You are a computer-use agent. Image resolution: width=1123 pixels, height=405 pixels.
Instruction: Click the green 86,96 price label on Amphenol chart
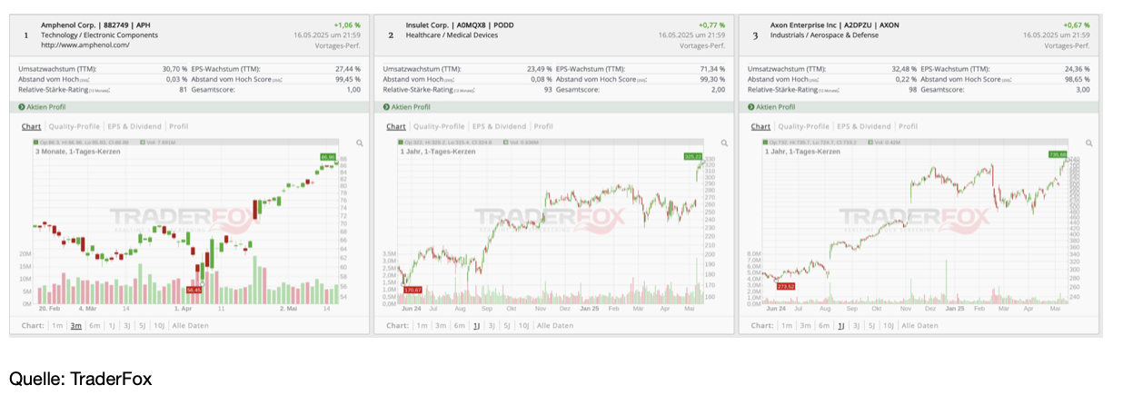[328, 157]
